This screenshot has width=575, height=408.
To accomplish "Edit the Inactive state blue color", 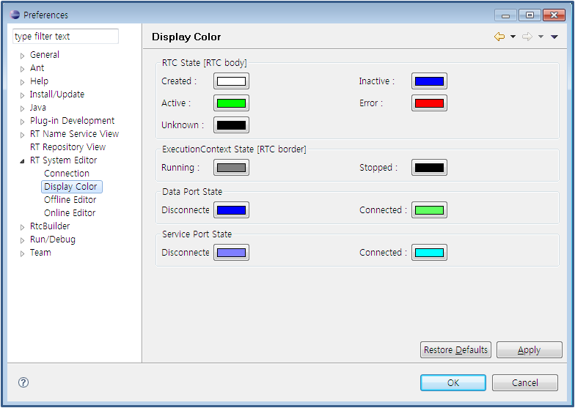I will (x=429, y=81).
